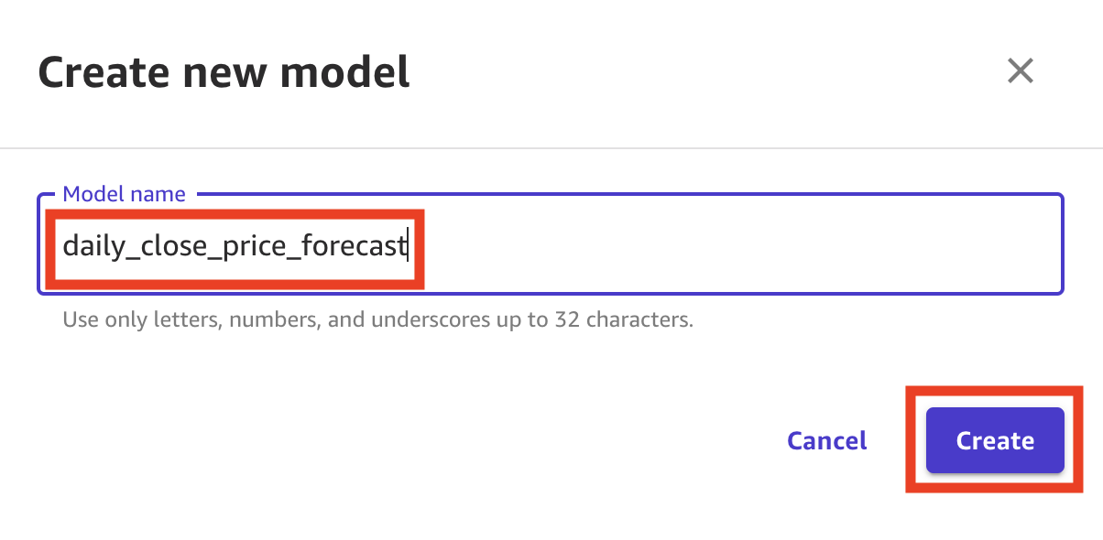This screenshot has height=540, width=1103.
Task: Click the 'Create new model' heading
Action: point(224,72)
